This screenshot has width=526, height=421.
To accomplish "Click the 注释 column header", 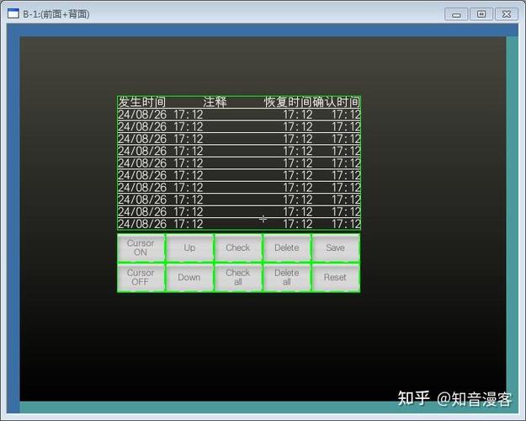I will [215, 102].
